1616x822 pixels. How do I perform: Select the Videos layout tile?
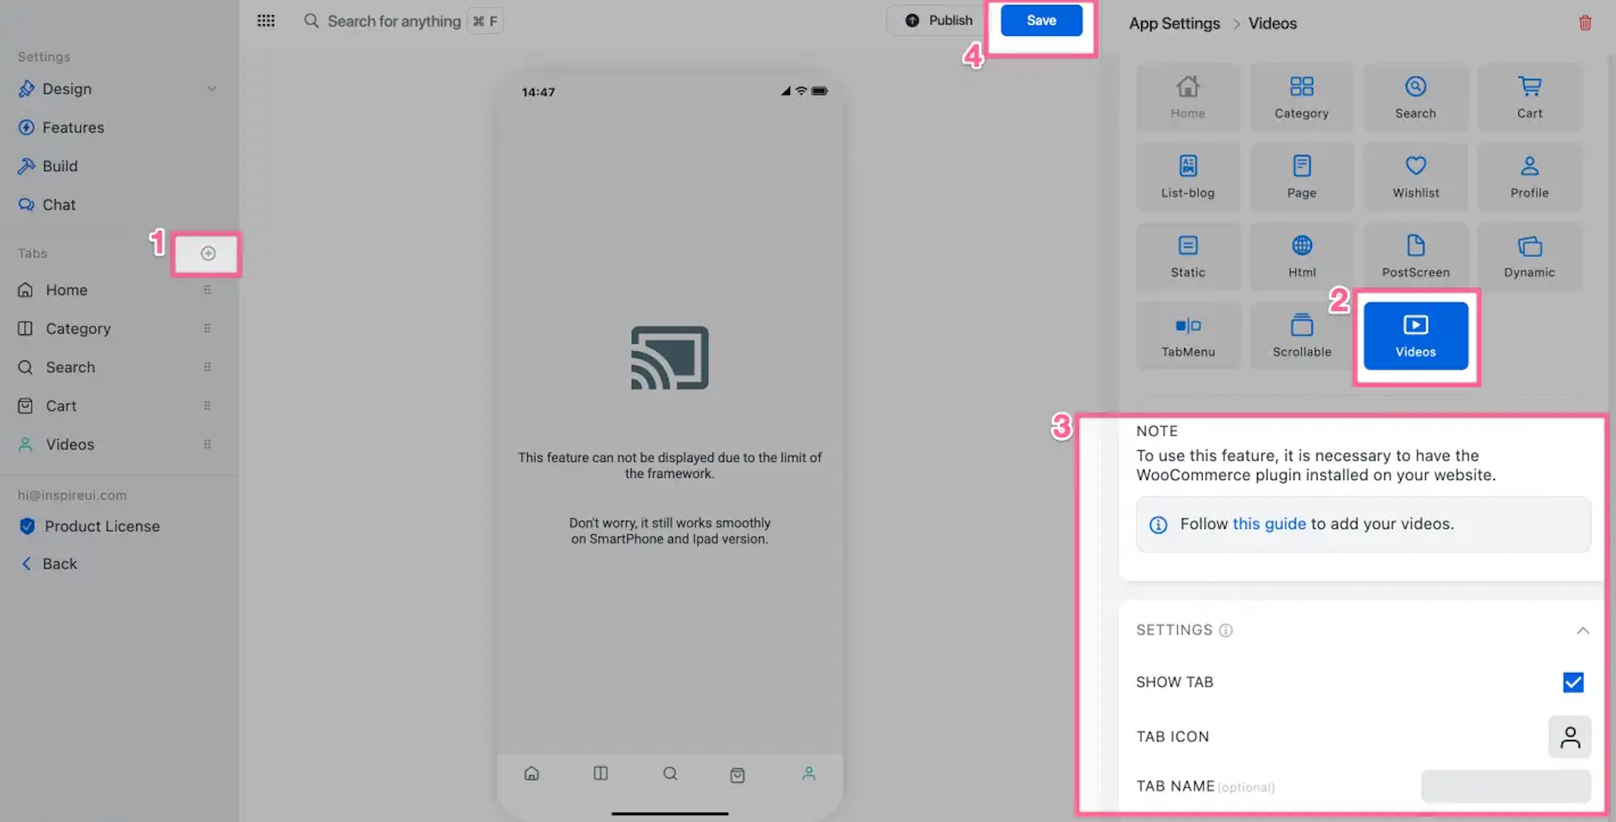(x=1415, y=335)
